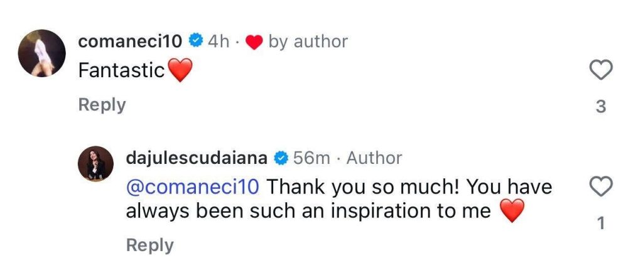Reply to the comaneci10 comment
643x270 pixels.
point(102,105)
